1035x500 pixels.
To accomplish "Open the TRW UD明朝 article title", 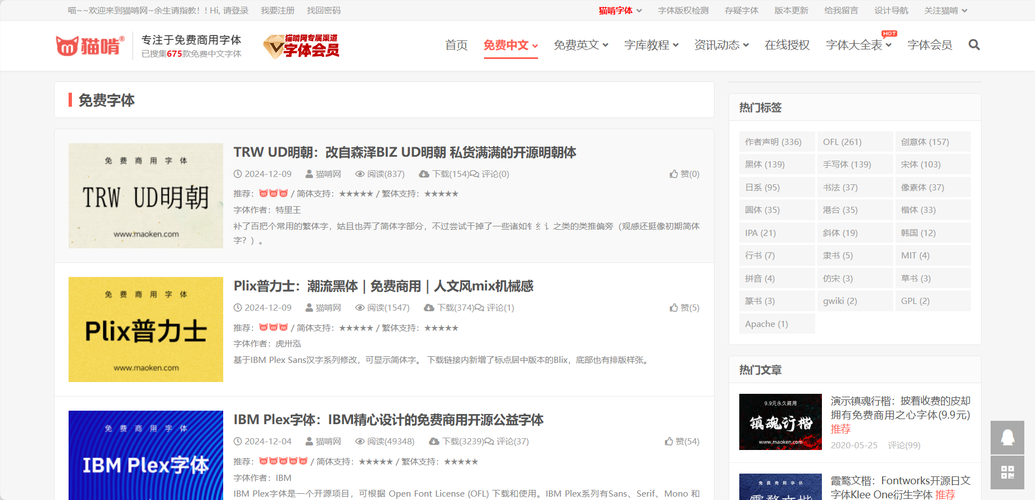I will (x=405, y=152).
